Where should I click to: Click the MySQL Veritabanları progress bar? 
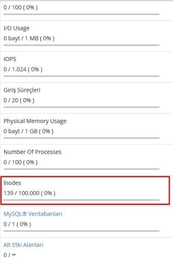82,231
